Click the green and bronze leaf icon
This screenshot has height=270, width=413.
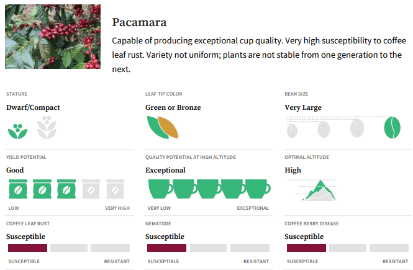point(163,127)
